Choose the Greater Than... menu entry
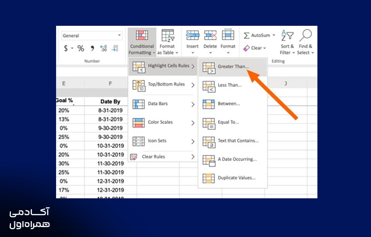 (233, 67)
